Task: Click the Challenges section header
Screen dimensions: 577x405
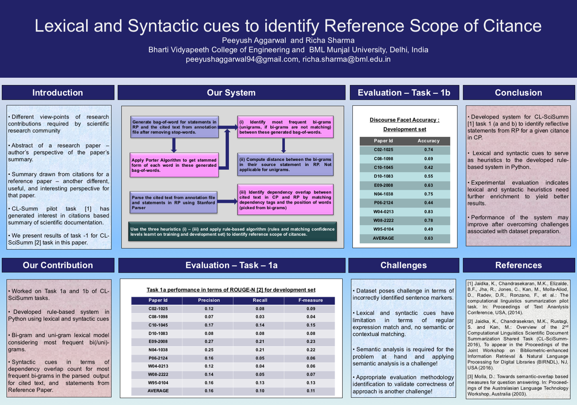Action: (404, 265)
